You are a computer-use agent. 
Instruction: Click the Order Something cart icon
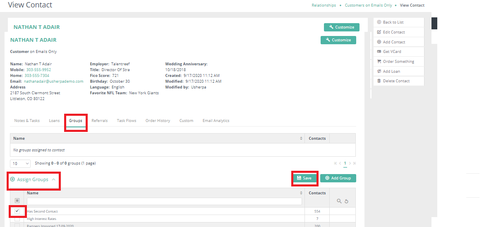[379, 62]
